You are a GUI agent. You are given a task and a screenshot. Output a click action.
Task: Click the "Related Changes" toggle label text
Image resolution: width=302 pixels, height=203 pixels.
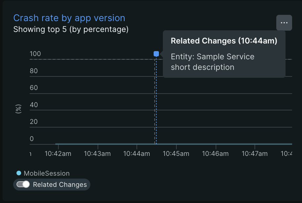coord(60,185)
